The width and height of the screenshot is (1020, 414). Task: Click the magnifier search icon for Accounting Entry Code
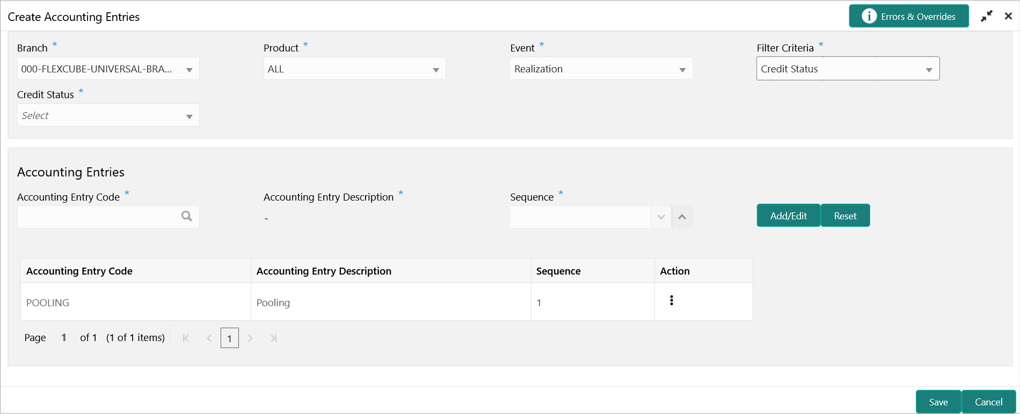tap(186, 216)
